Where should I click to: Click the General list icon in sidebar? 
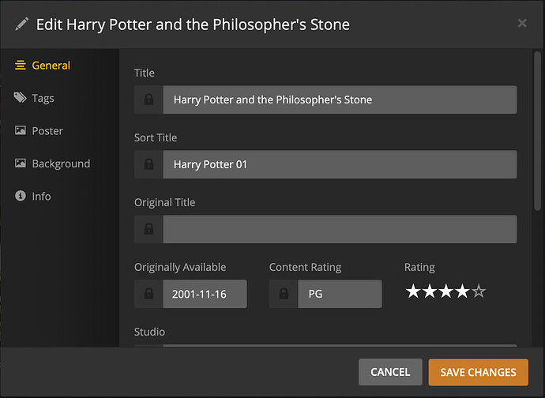click(21, 66)
